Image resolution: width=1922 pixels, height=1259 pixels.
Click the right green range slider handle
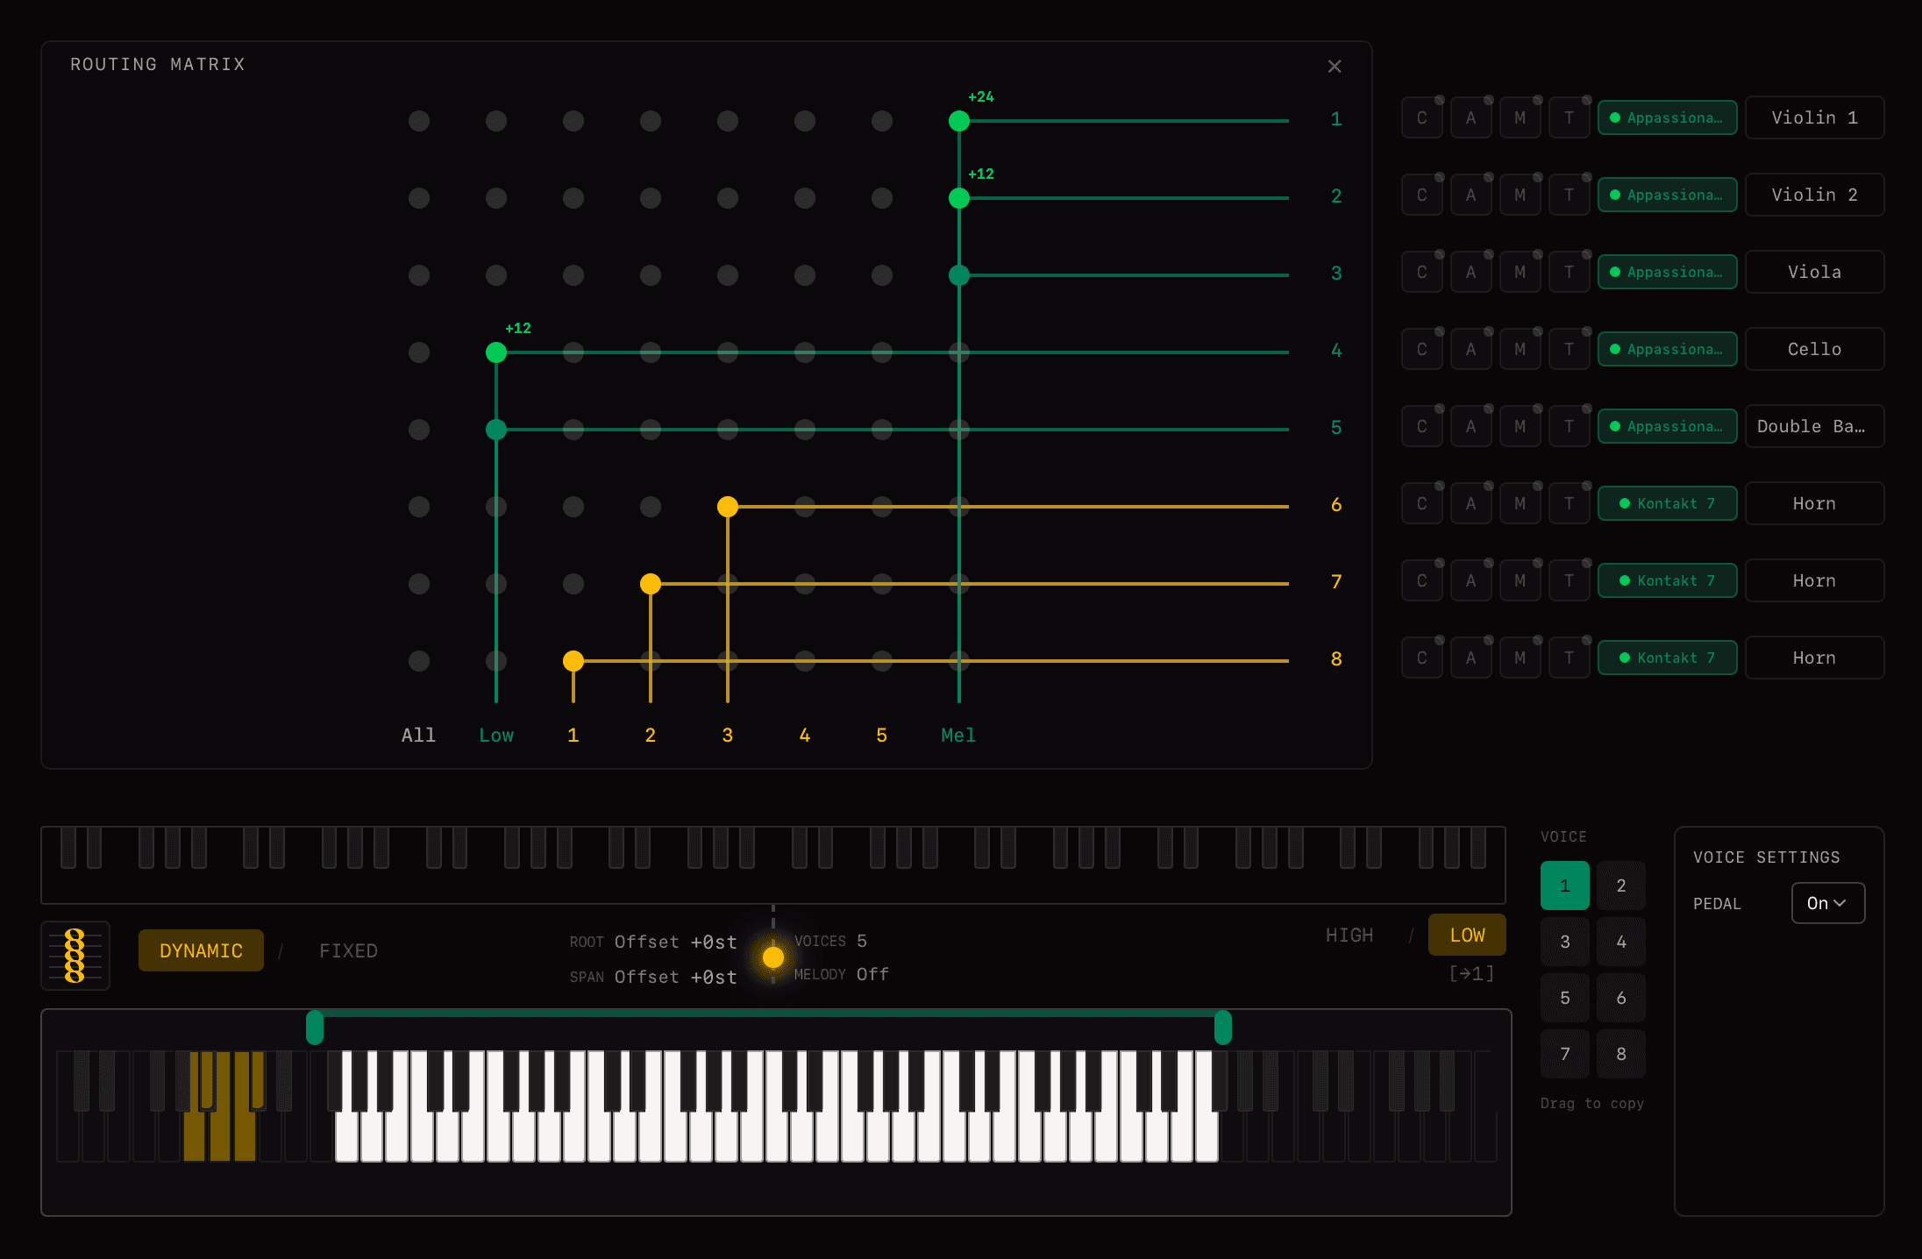click(1222, 1028)
